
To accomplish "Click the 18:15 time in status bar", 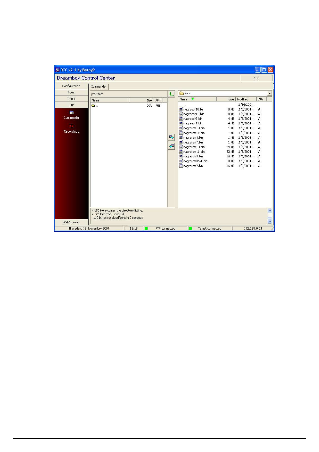I will tap(134, 229).
